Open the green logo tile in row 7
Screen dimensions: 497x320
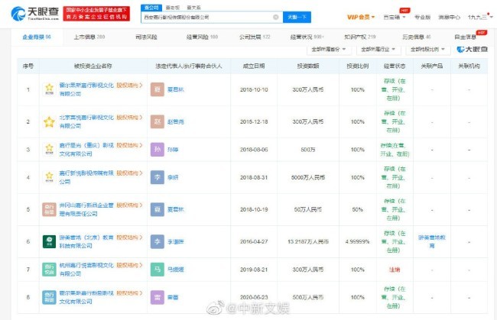click(x=49, y=270)
